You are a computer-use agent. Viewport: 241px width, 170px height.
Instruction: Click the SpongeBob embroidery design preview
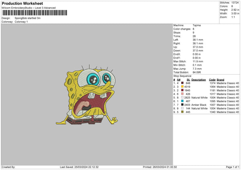pos(87,95)
